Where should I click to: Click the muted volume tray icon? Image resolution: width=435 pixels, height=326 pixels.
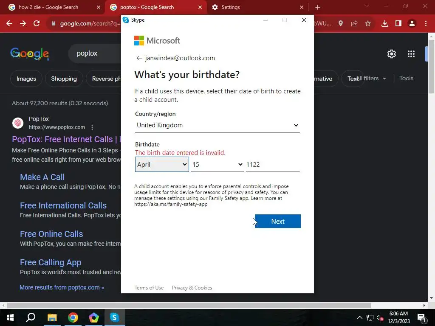(x=380, y=318)
